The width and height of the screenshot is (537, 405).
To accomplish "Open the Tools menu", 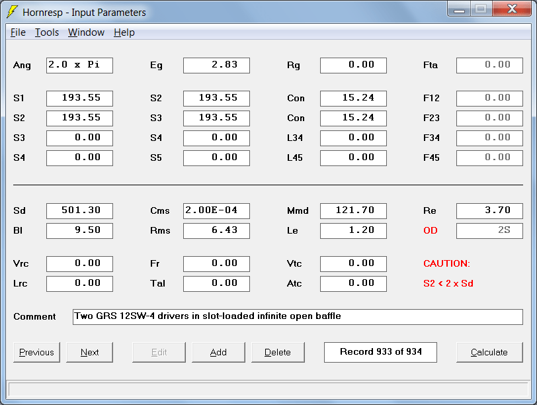I will coord(47,32).
